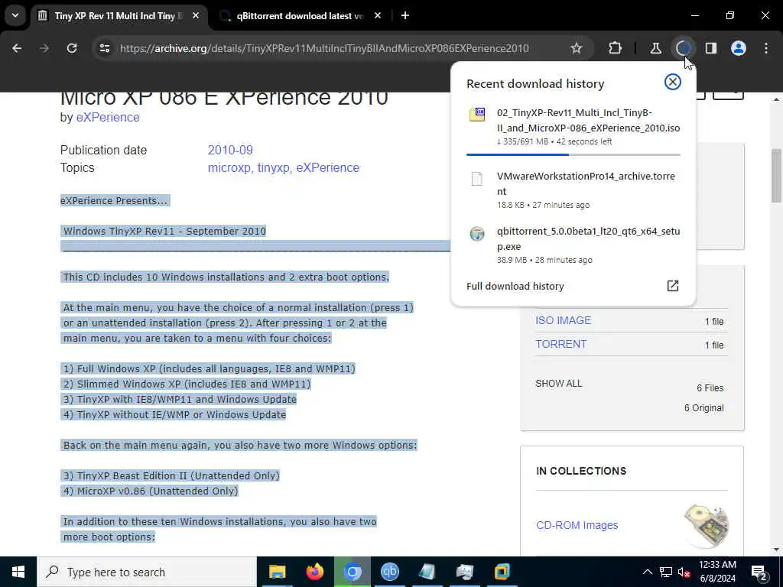
Task: Open the Chrome three-dot menu
Action: click(x=766, y=48)
